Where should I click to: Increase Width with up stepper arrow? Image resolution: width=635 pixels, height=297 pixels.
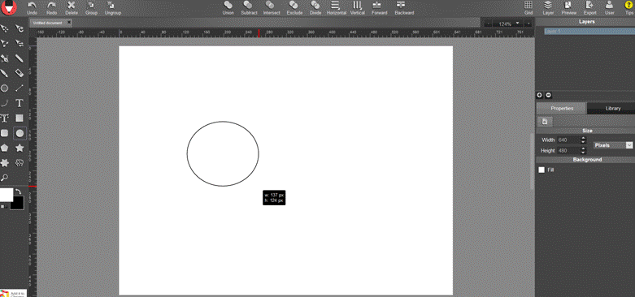pos(583,138)
